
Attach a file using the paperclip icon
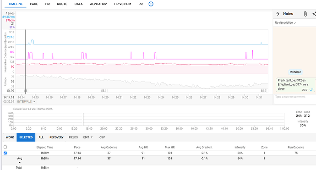click(305, 14)
